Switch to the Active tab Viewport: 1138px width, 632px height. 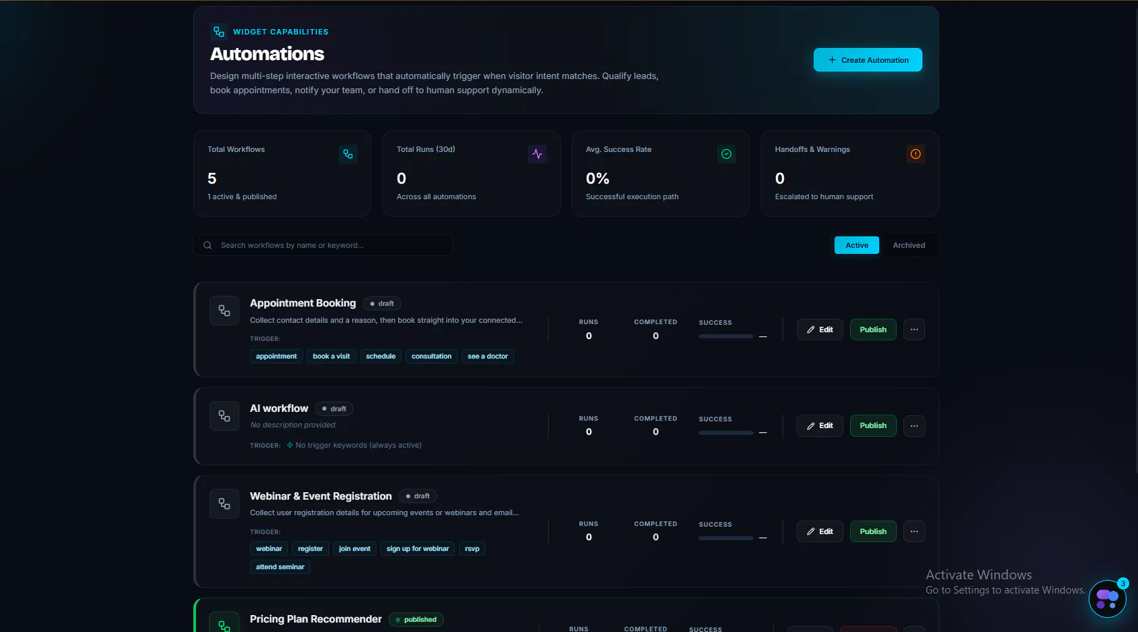857,245
